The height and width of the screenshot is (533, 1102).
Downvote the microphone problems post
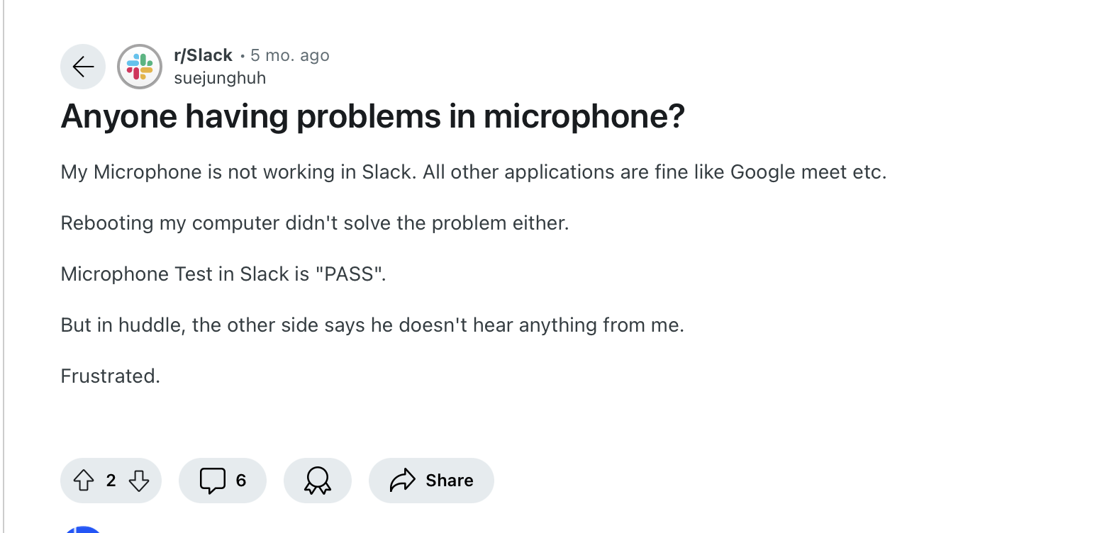tap(139, 480)
